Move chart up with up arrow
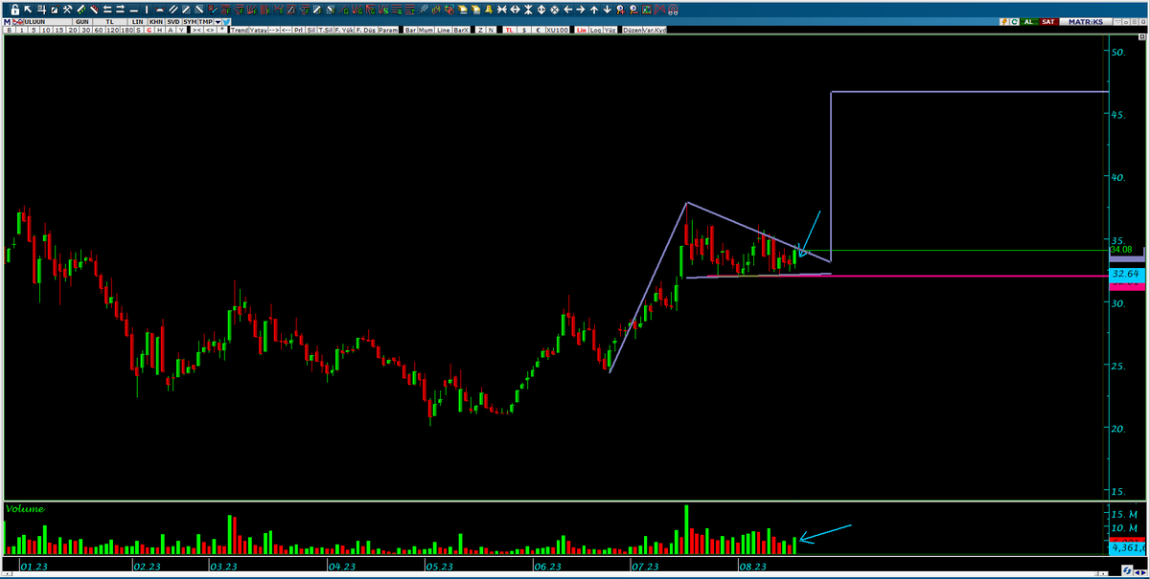This screenshot has width=1150, height=579. pyautogui.click(x=593, y=10)
